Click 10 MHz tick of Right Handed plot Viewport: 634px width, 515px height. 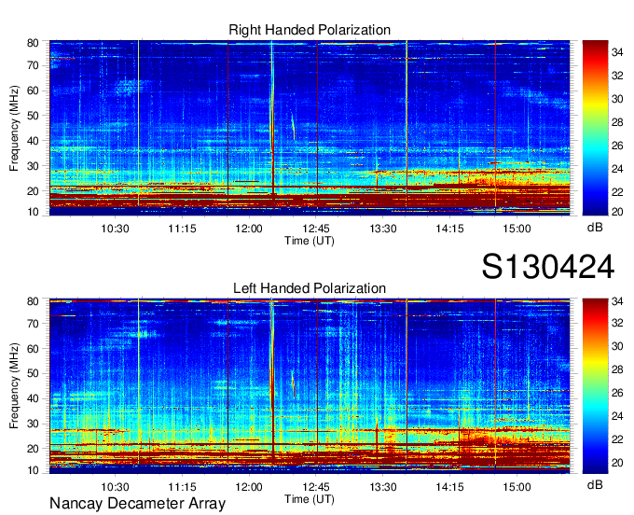33,212
